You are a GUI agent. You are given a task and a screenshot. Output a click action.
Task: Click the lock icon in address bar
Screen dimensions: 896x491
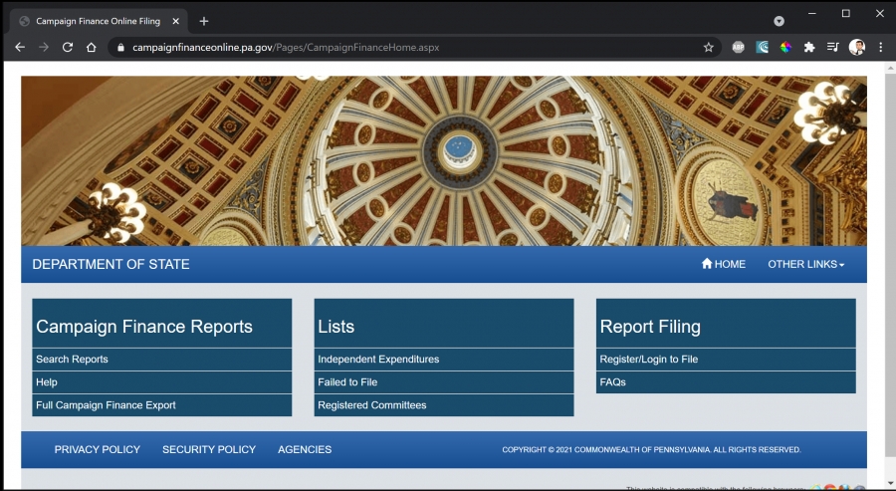[x=120, y=48]
